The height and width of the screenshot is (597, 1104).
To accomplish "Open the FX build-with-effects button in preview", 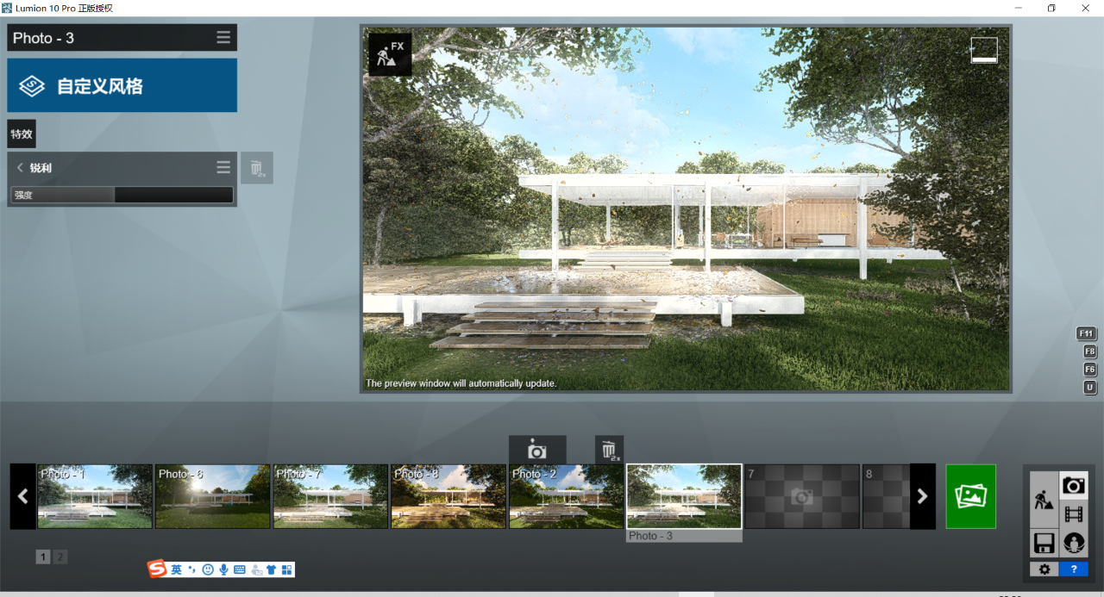I will pyautogui.click(x=390, y=54).
